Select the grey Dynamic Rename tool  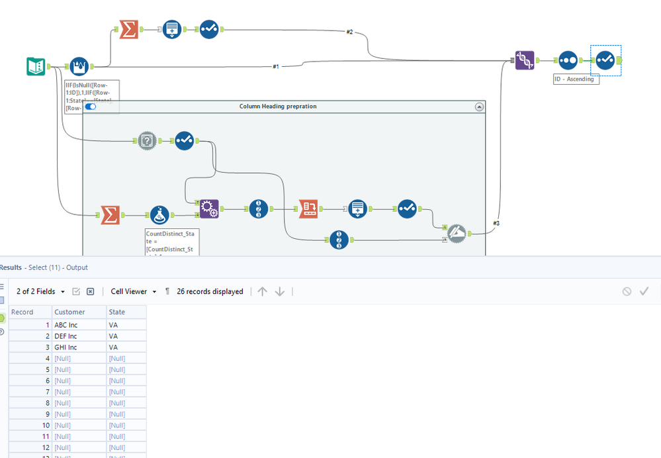(457, 234)
